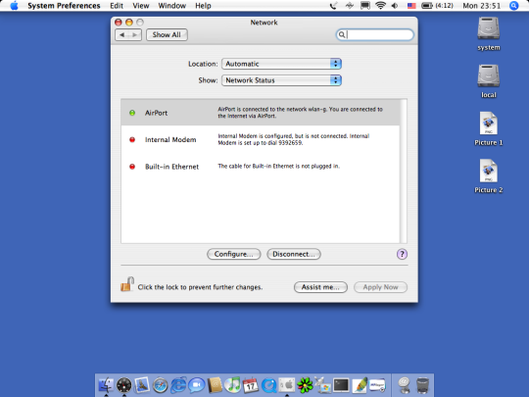
Task: Select the Internal Modem row
Action: click(x=261, y=139)
